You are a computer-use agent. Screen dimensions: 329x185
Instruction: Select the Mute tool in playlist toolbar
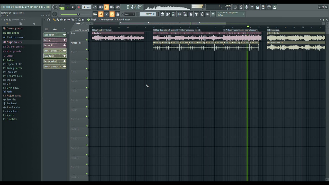(x=65, y=20)
